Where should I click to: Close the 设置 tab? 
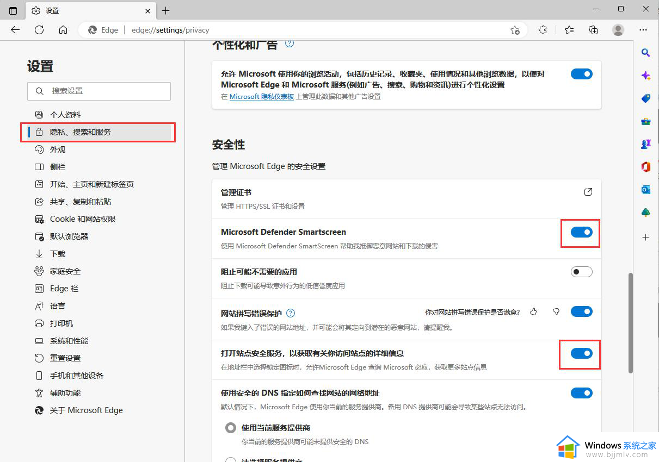[147, 11]
